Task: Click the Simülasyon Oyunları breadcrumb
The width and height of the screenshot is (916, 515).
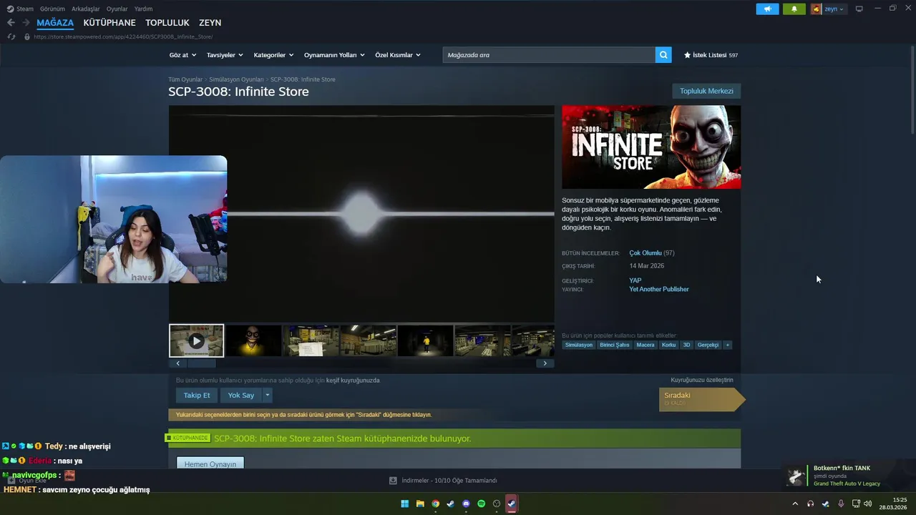Action: point(236,79)
